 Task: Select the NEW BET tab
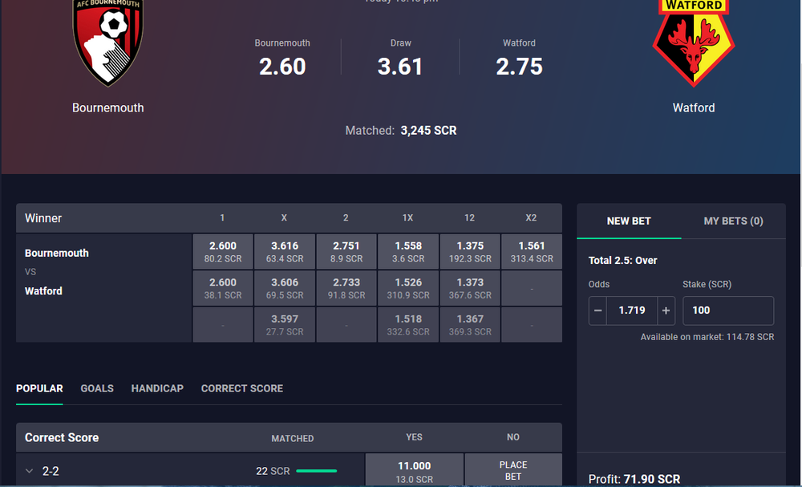[629, 221]
